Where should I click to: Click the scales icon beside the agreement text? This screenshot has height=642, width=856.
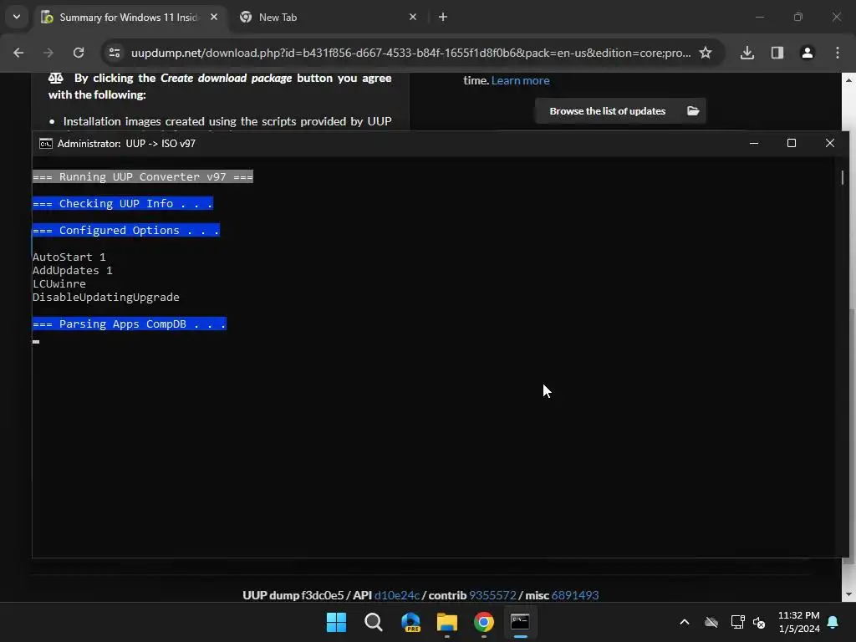[x=56, y=78]
